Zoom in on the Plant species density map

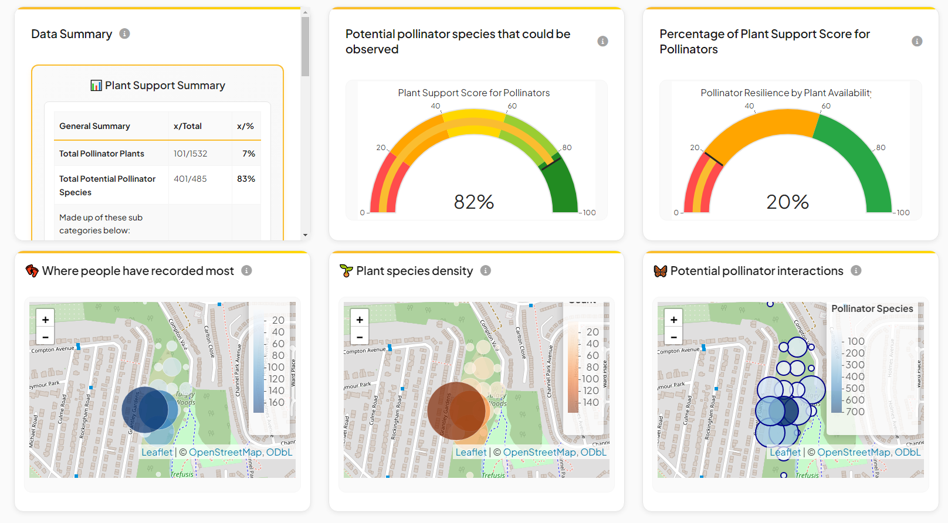(x=360, y=319)
